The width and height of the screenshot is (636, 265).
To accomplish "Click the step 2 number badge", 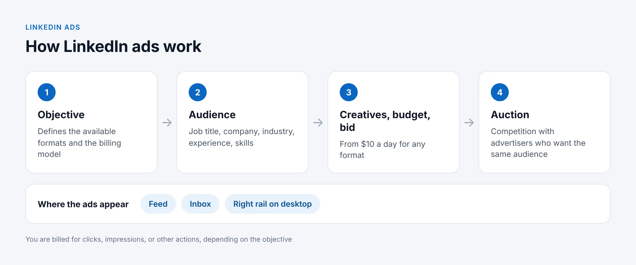I will (x=198, y=92).
